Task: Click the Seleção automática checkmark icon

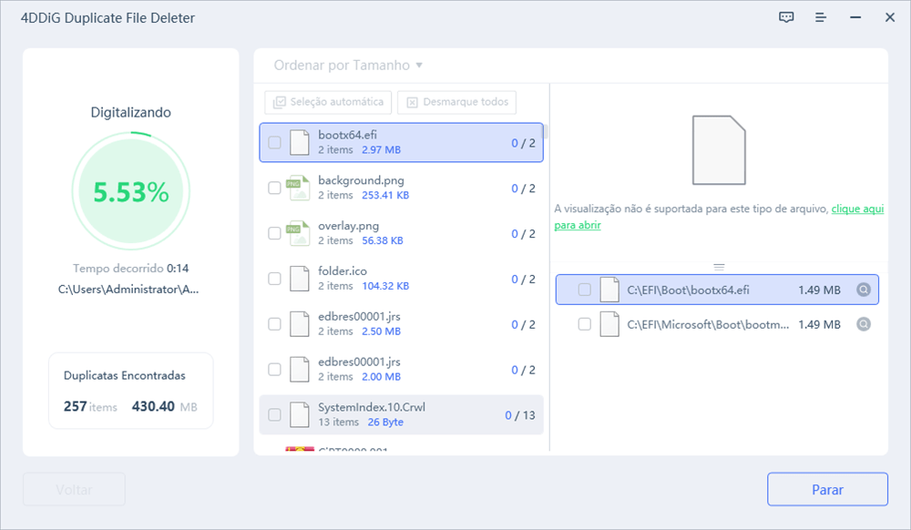Action: point(280,102)
